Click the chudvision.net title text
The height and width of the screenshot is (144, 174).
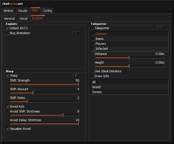point(12,4)
